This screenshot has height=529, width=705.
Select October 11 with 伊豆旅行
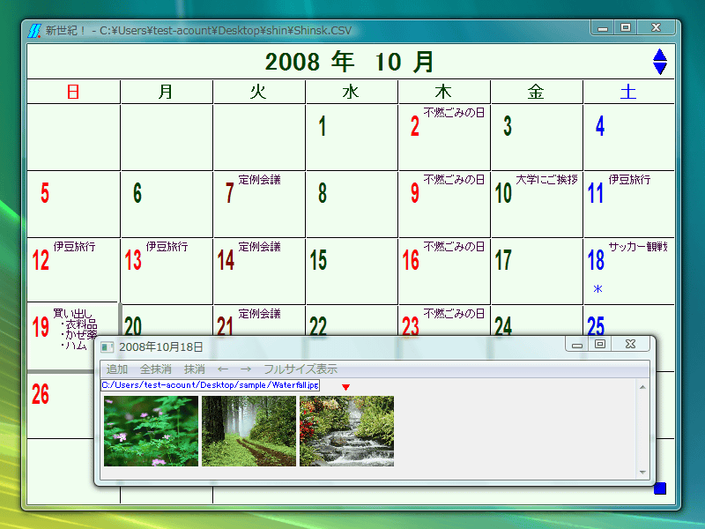(629, 205)
